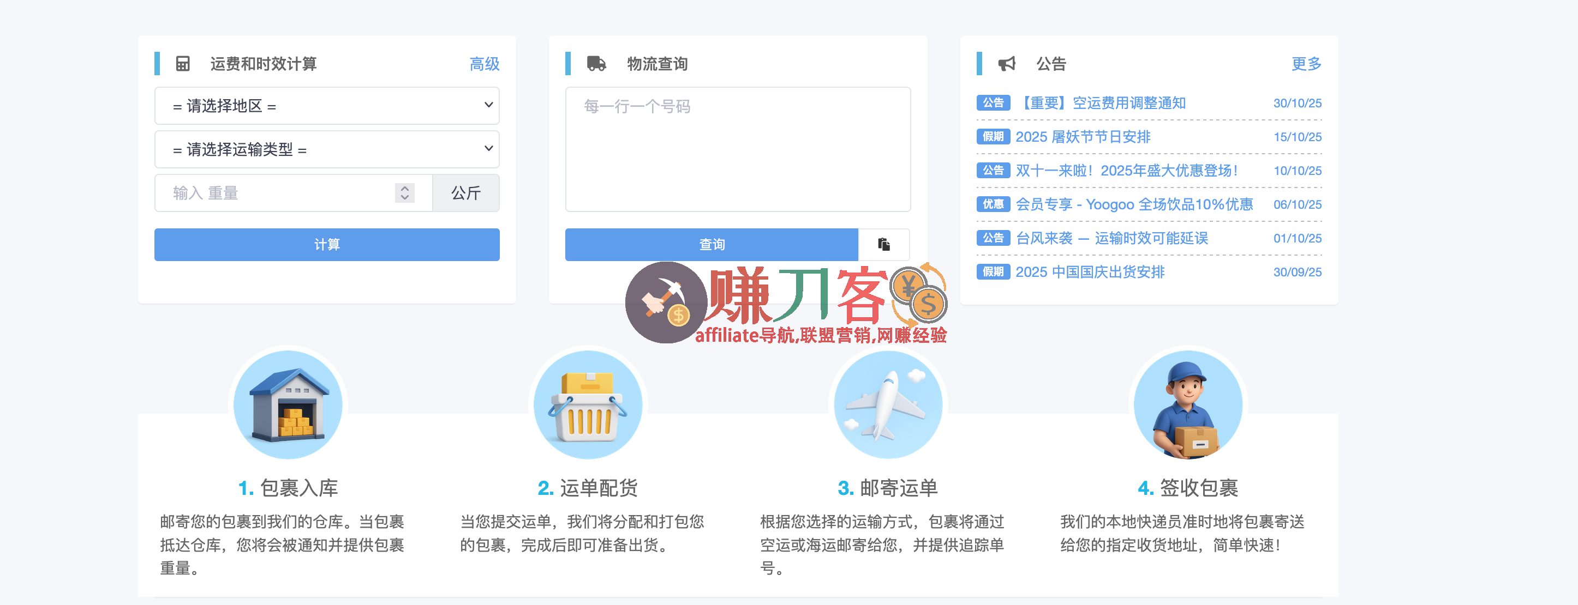Click the shopping basket illustration for 运单配货
The height and width of the screenshot is (605, 1578).
tap(588, 404)
